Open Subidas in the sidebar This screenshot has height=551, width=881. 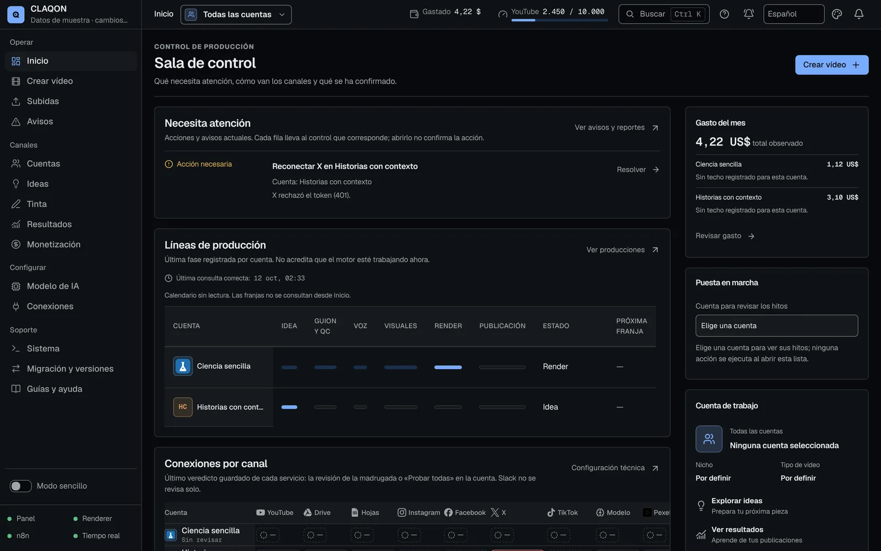point(70,101)
